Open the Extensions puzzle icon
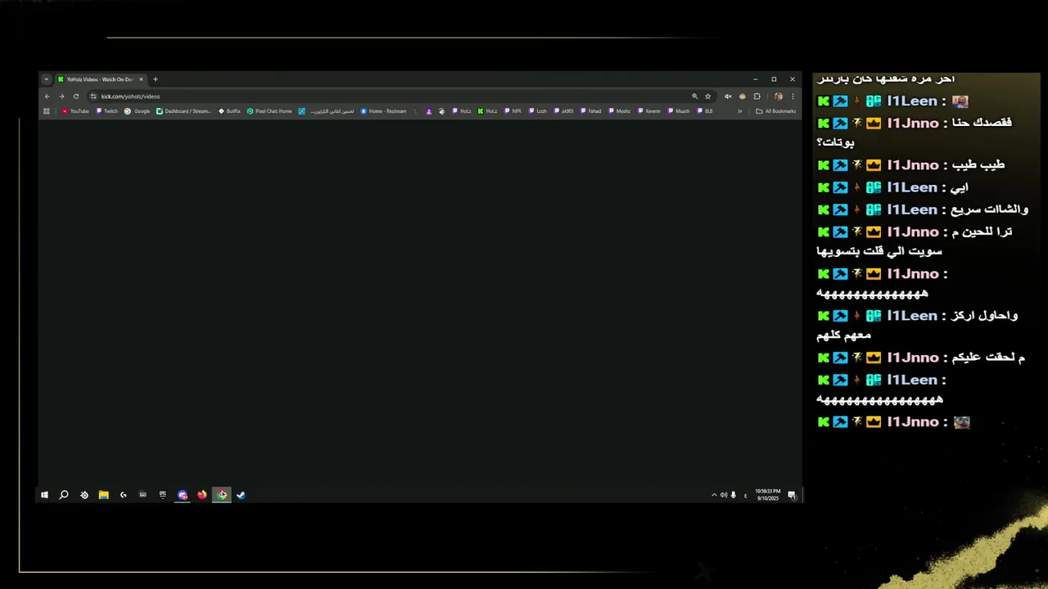 click(x=757, y=97)
